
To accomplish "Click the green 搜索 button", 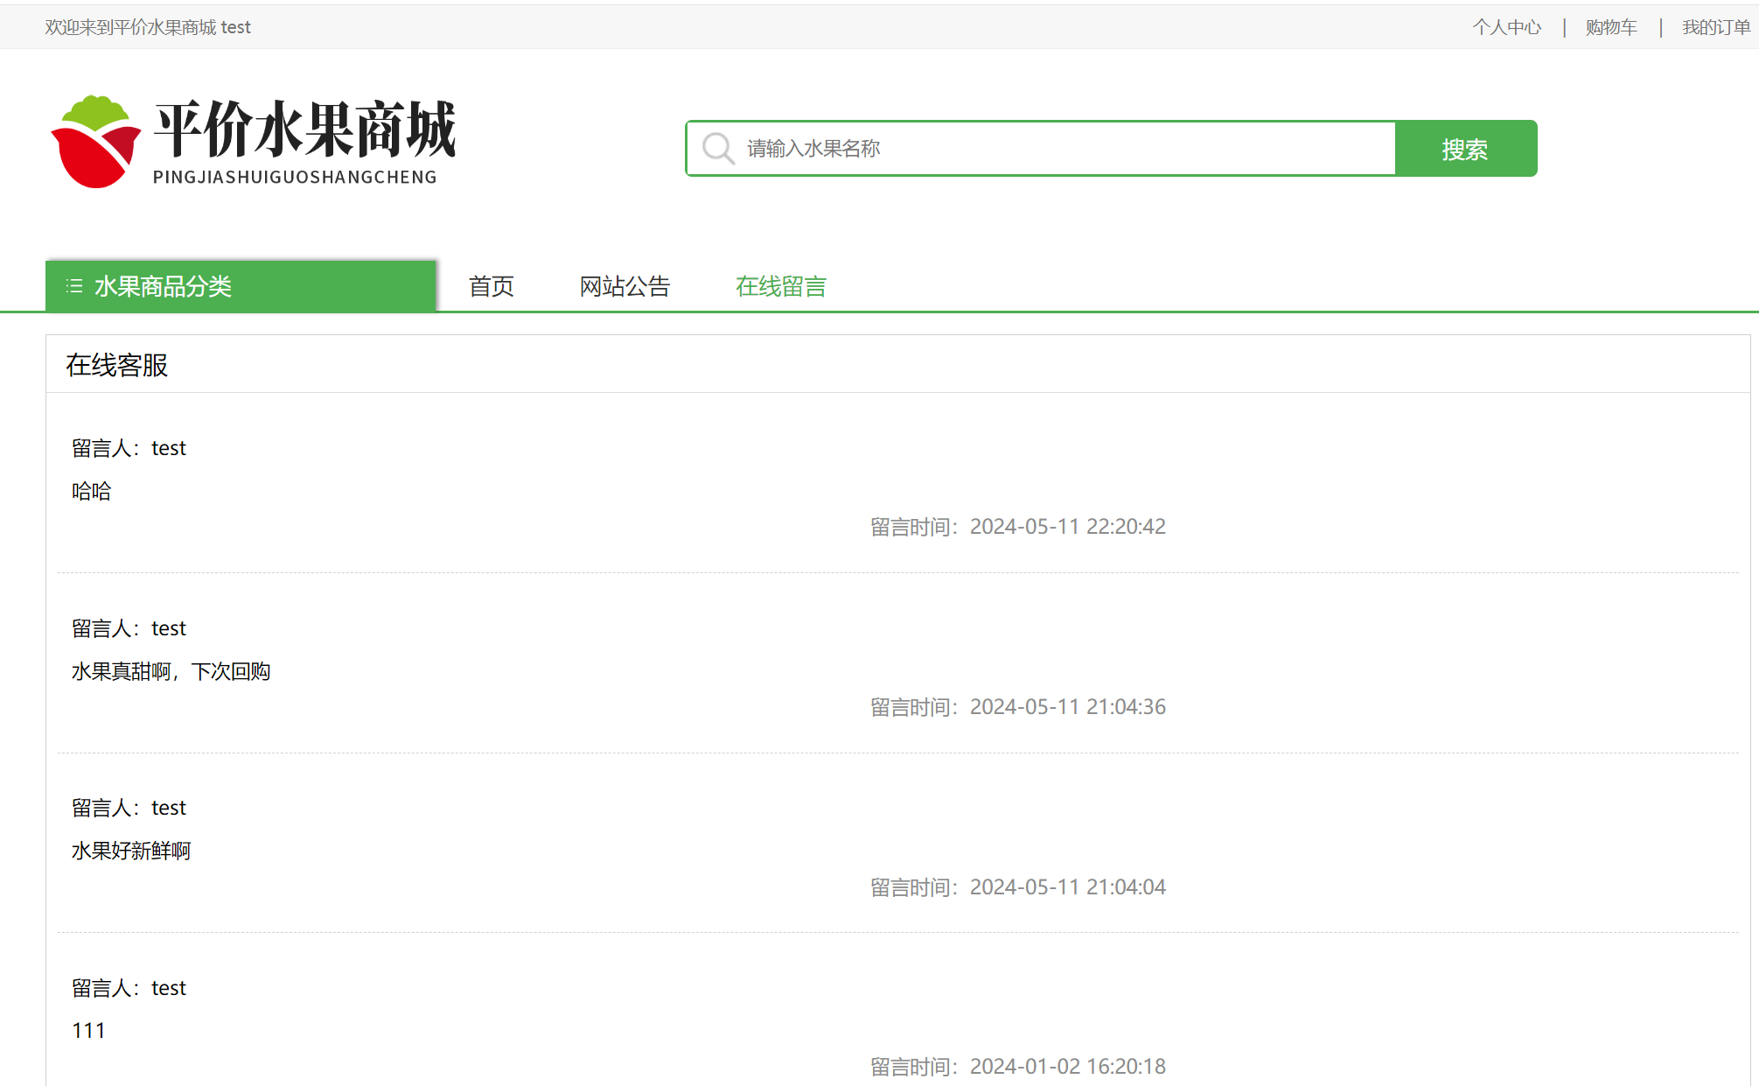I will tap(1465, 149).
